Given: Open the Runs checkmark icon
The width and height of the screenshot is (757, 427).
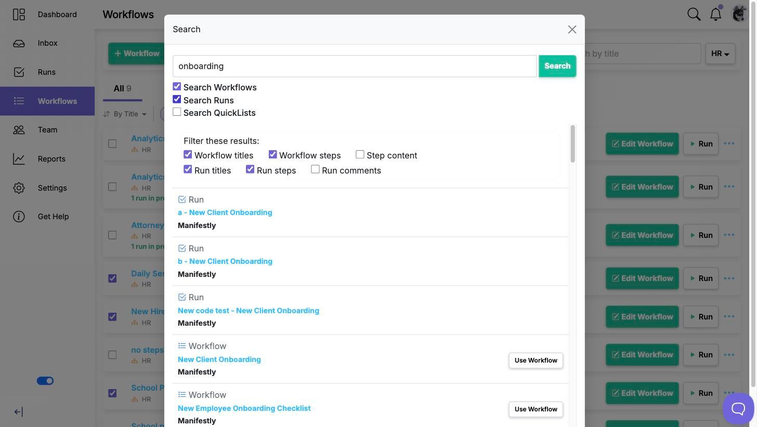Looking at the screenshot, I should [x=19, y=72].
